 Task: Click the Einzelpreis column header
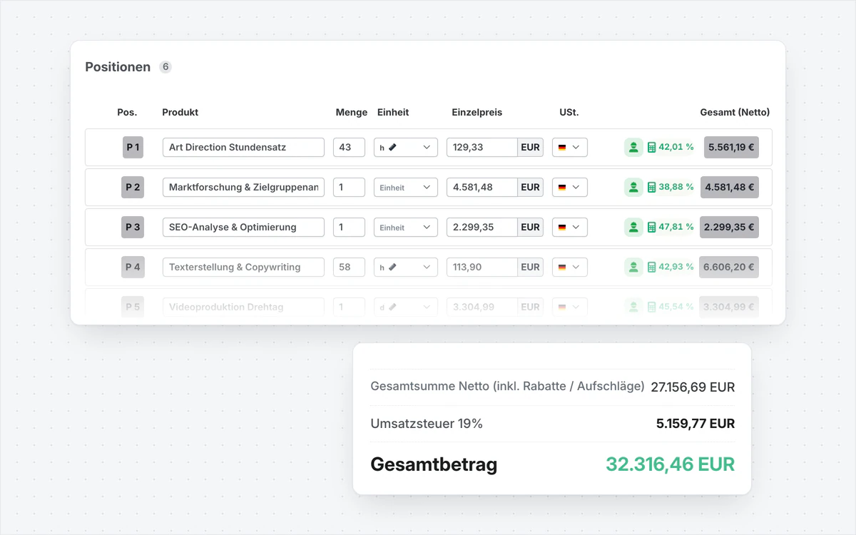pos(477,112)
